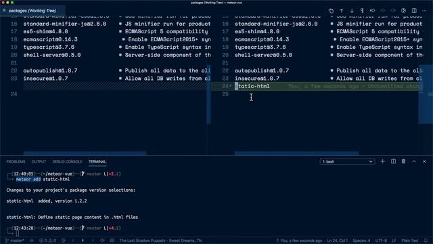Viewport: 433px width, 244px height.
Task: Split the terminal pane
Action: point(393,161)
